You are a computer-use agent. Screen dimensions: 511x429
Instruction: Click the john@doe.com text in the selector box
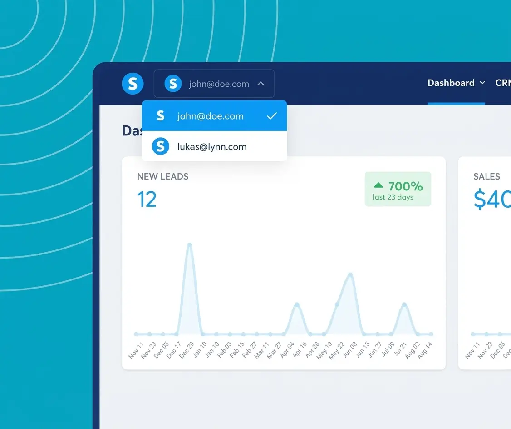pyautogui.click(x=219, y=84)
